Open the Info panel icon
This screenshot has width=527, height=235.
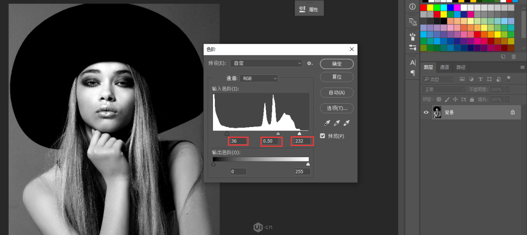tap(413, 7)
